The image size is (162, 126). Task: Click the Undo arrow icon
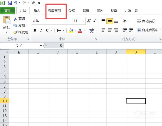tap(16, 3)
